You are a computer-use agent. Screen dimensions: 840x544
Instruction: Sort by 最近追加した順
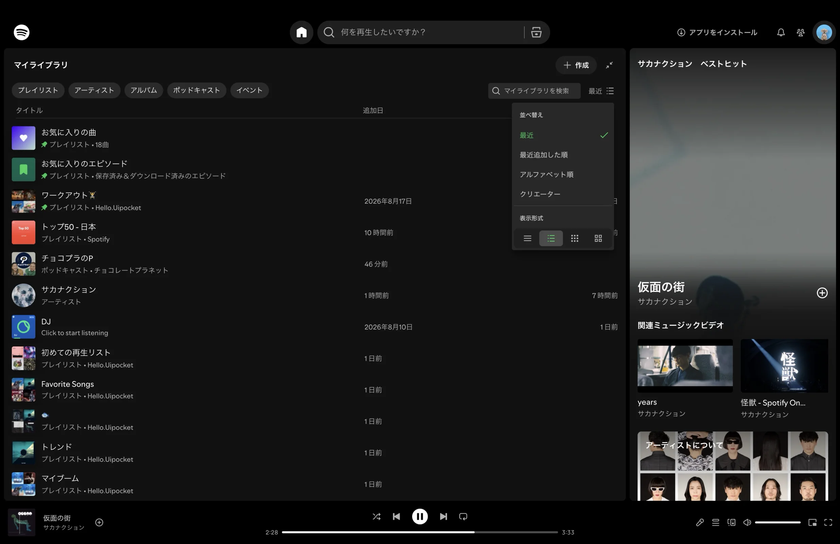(x=563, y=155)
